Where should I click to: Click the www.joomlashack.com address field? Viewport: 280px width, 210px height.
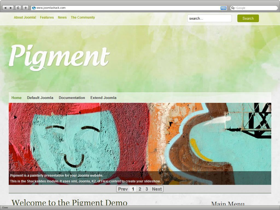click(x=129, y=8)
